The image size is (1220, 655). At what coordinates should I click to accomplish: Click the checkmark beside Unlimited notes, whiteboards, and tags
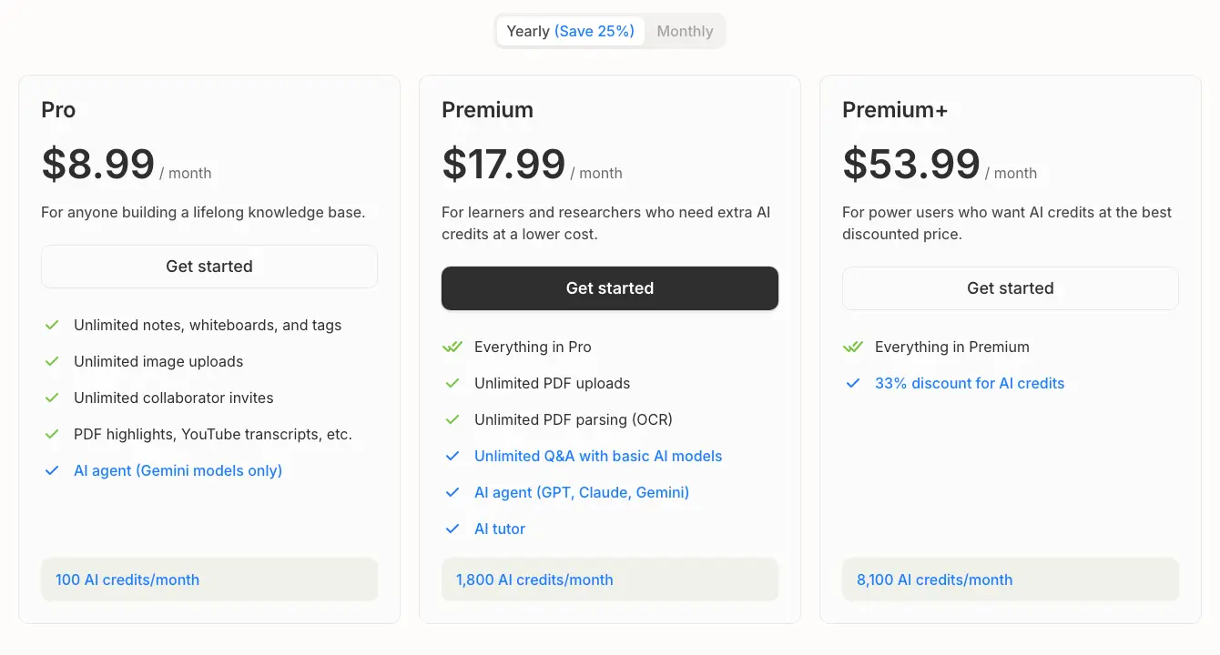pyautogui.click(x=52, y=325)
